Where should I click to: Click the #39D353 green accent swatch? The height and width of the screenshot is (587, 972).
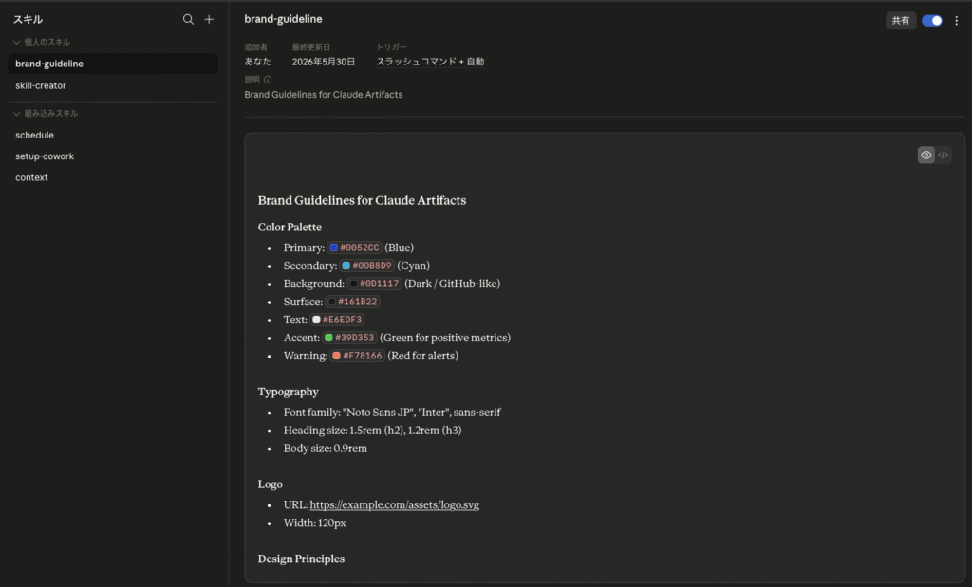pos(328,338)
